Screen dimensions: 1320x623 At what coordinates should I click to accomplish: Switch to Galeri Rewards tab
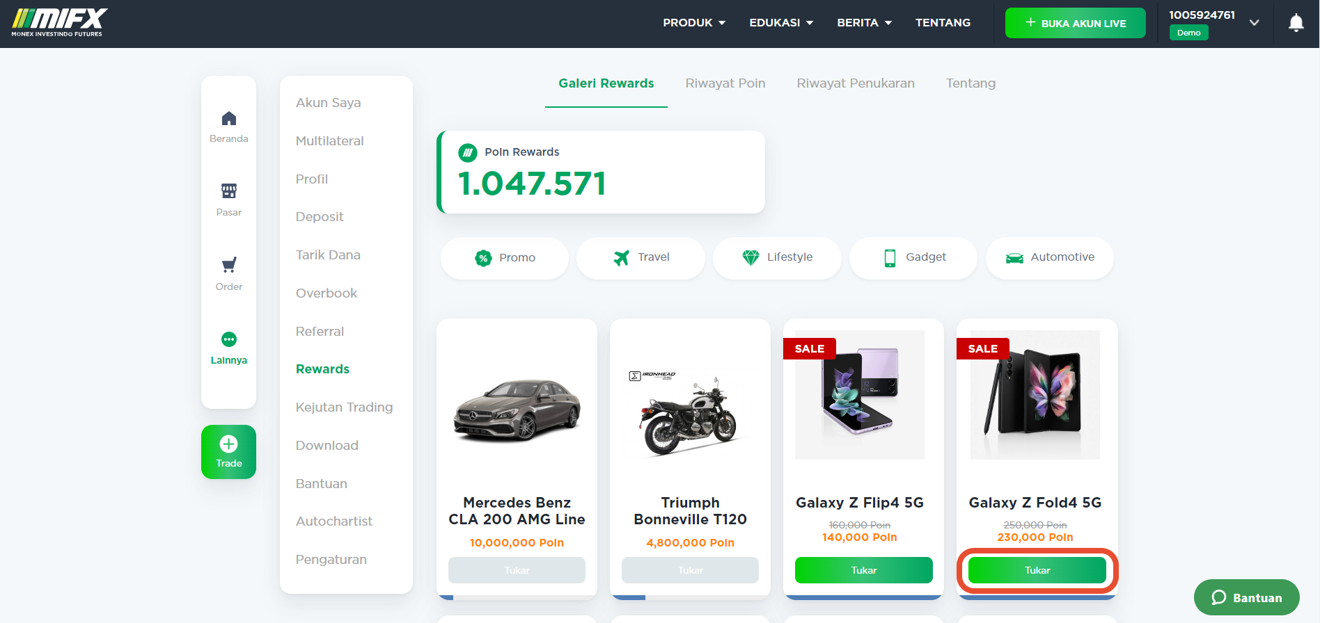pos(606,83)
